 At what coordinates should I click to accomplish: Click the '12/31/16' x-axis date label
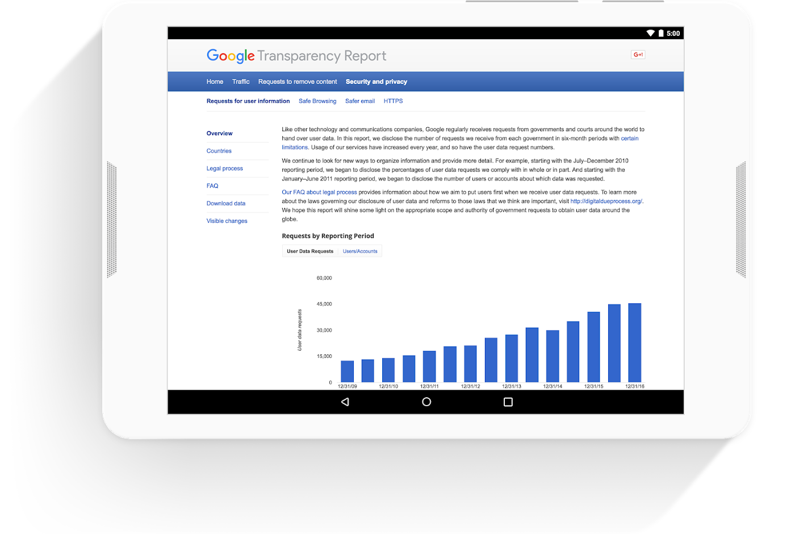coord(635,386)
